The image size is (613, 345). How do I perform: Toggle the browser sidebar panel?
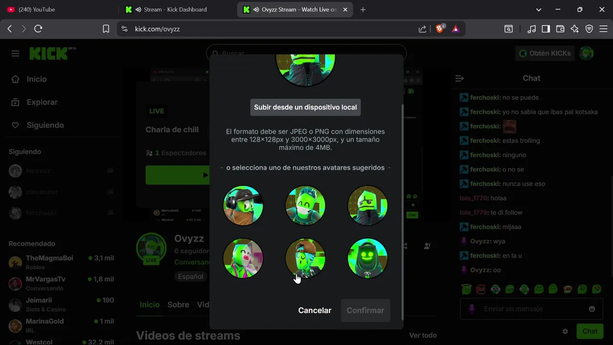546,29
